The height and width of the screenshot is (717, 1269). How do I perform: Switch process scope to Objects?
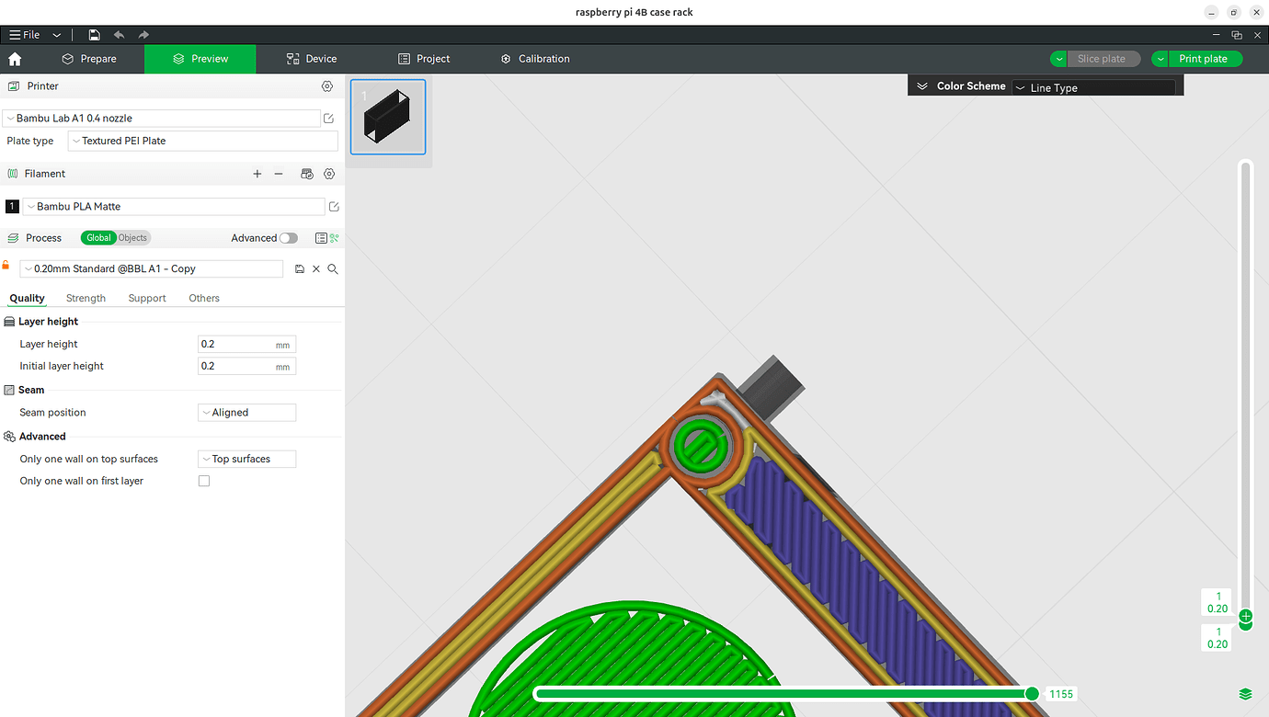[x=132, y=238]
